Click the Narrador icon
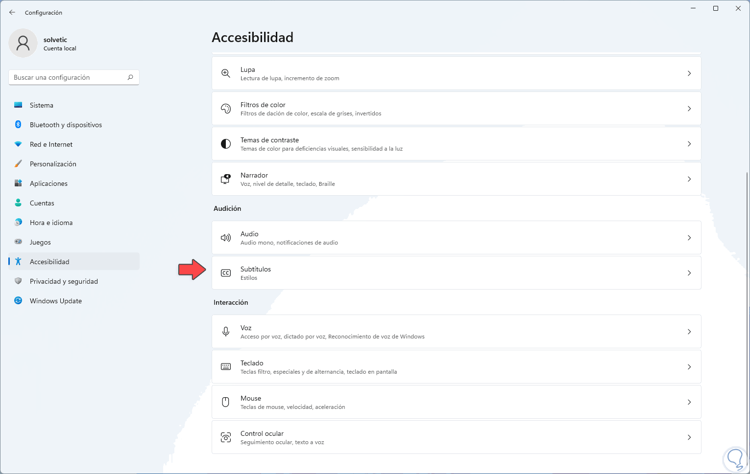 point(226,179)
